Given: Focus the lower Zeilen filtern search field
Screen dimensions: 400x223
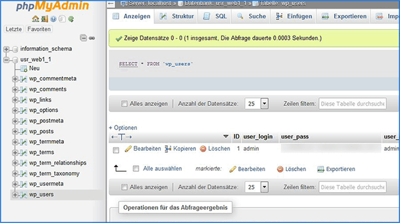Looking at the screenshot, I should (353, 187).
